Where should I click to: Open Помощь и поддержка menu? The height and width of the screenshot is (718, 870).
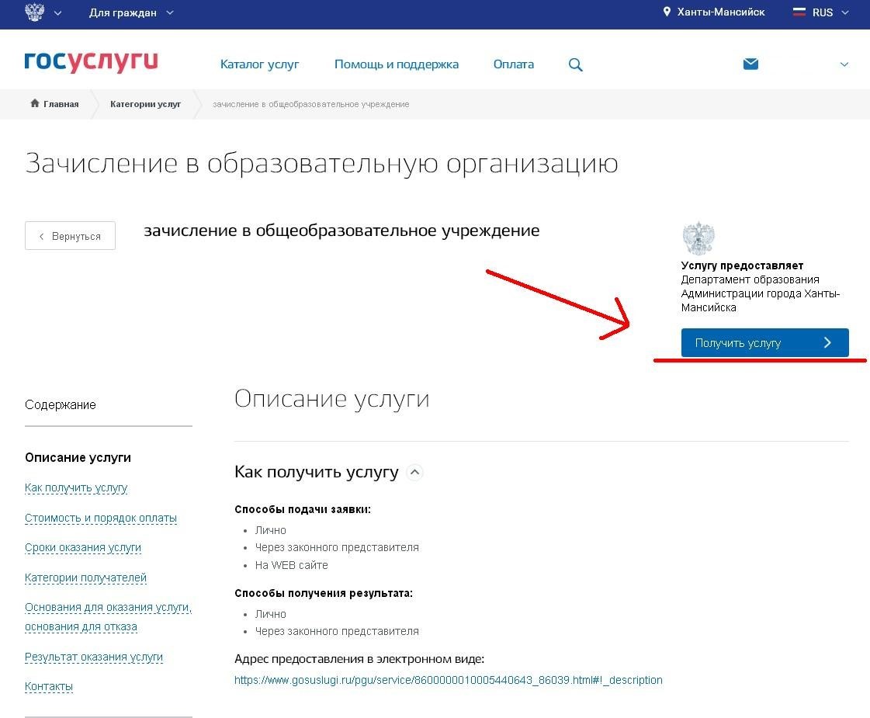396,64
